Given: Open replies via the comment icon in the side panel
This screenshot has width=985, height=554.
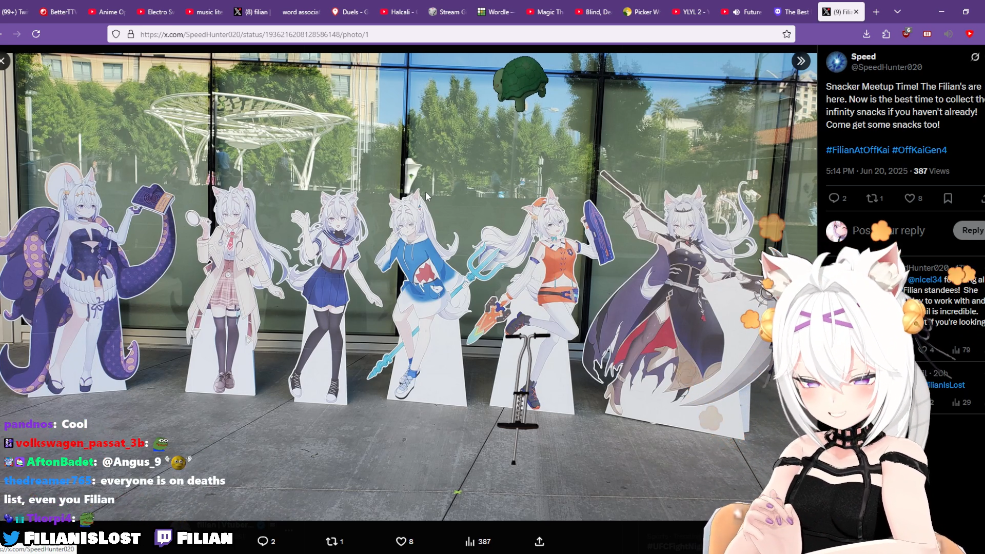Looking at the screenshot, I should [x=834, y=199].
